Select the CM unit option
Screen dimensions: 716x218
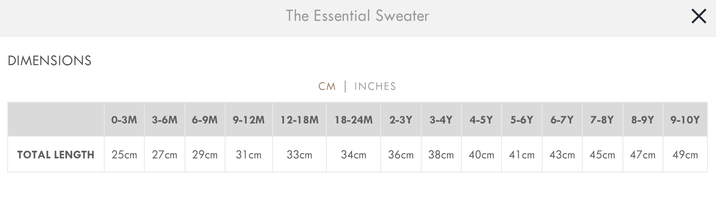327,86
